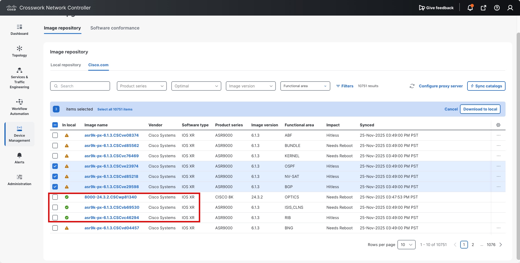Open the notifications bell icon
Screen dimensions: 520x263
pyautogui.click(x=470, y=8)
